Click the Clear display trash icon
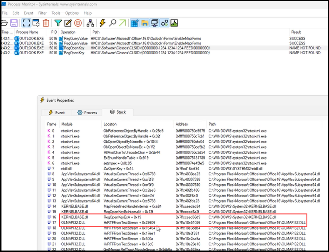The image size is (329, 252). (x=46, y=22)
